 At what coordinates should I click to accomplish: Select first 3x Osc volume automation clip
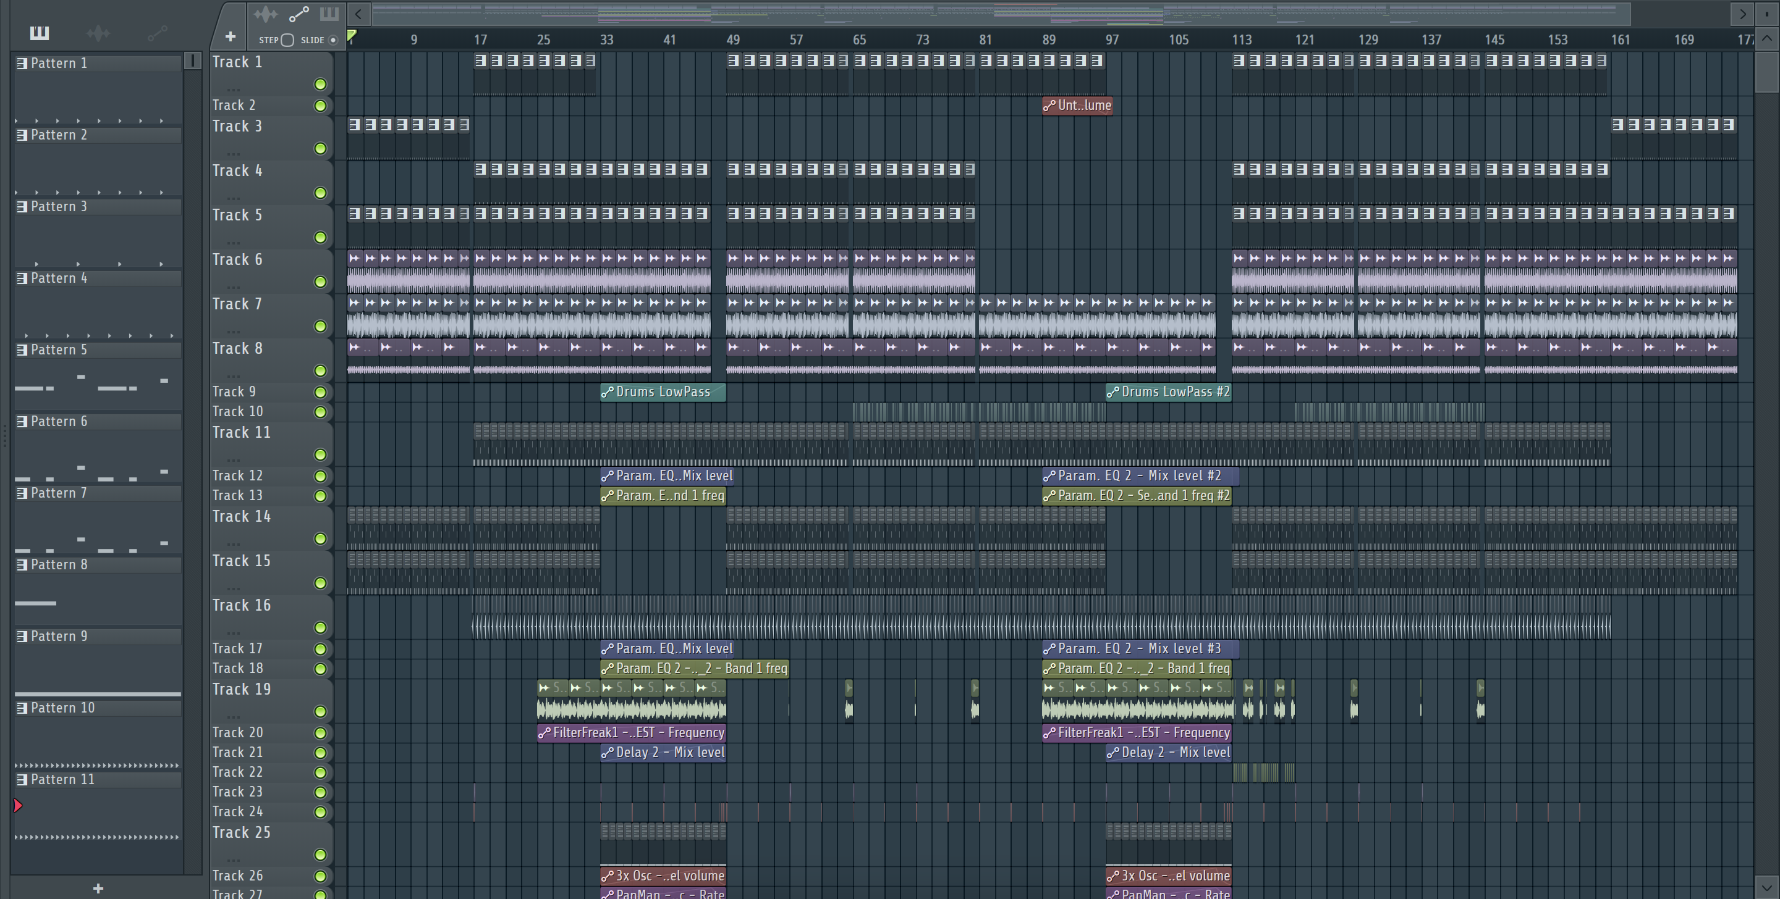(x=663, y=876)
